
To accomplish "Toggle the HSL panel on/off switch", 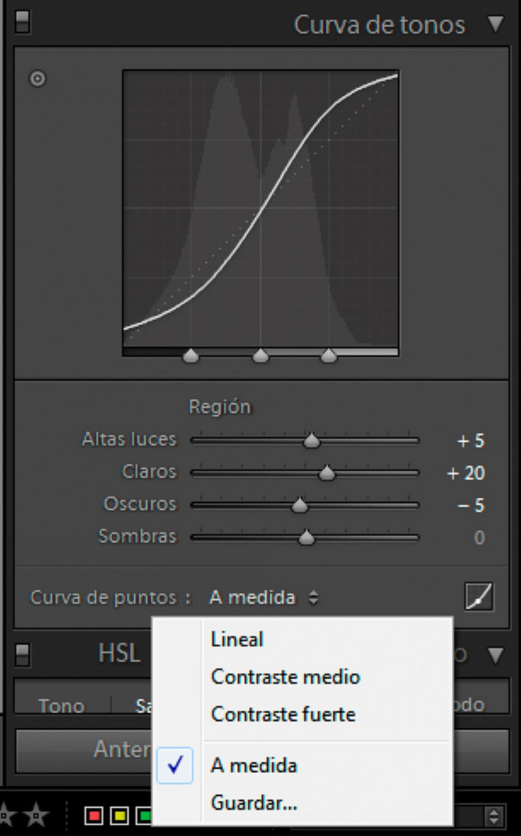I will [23, 654].
